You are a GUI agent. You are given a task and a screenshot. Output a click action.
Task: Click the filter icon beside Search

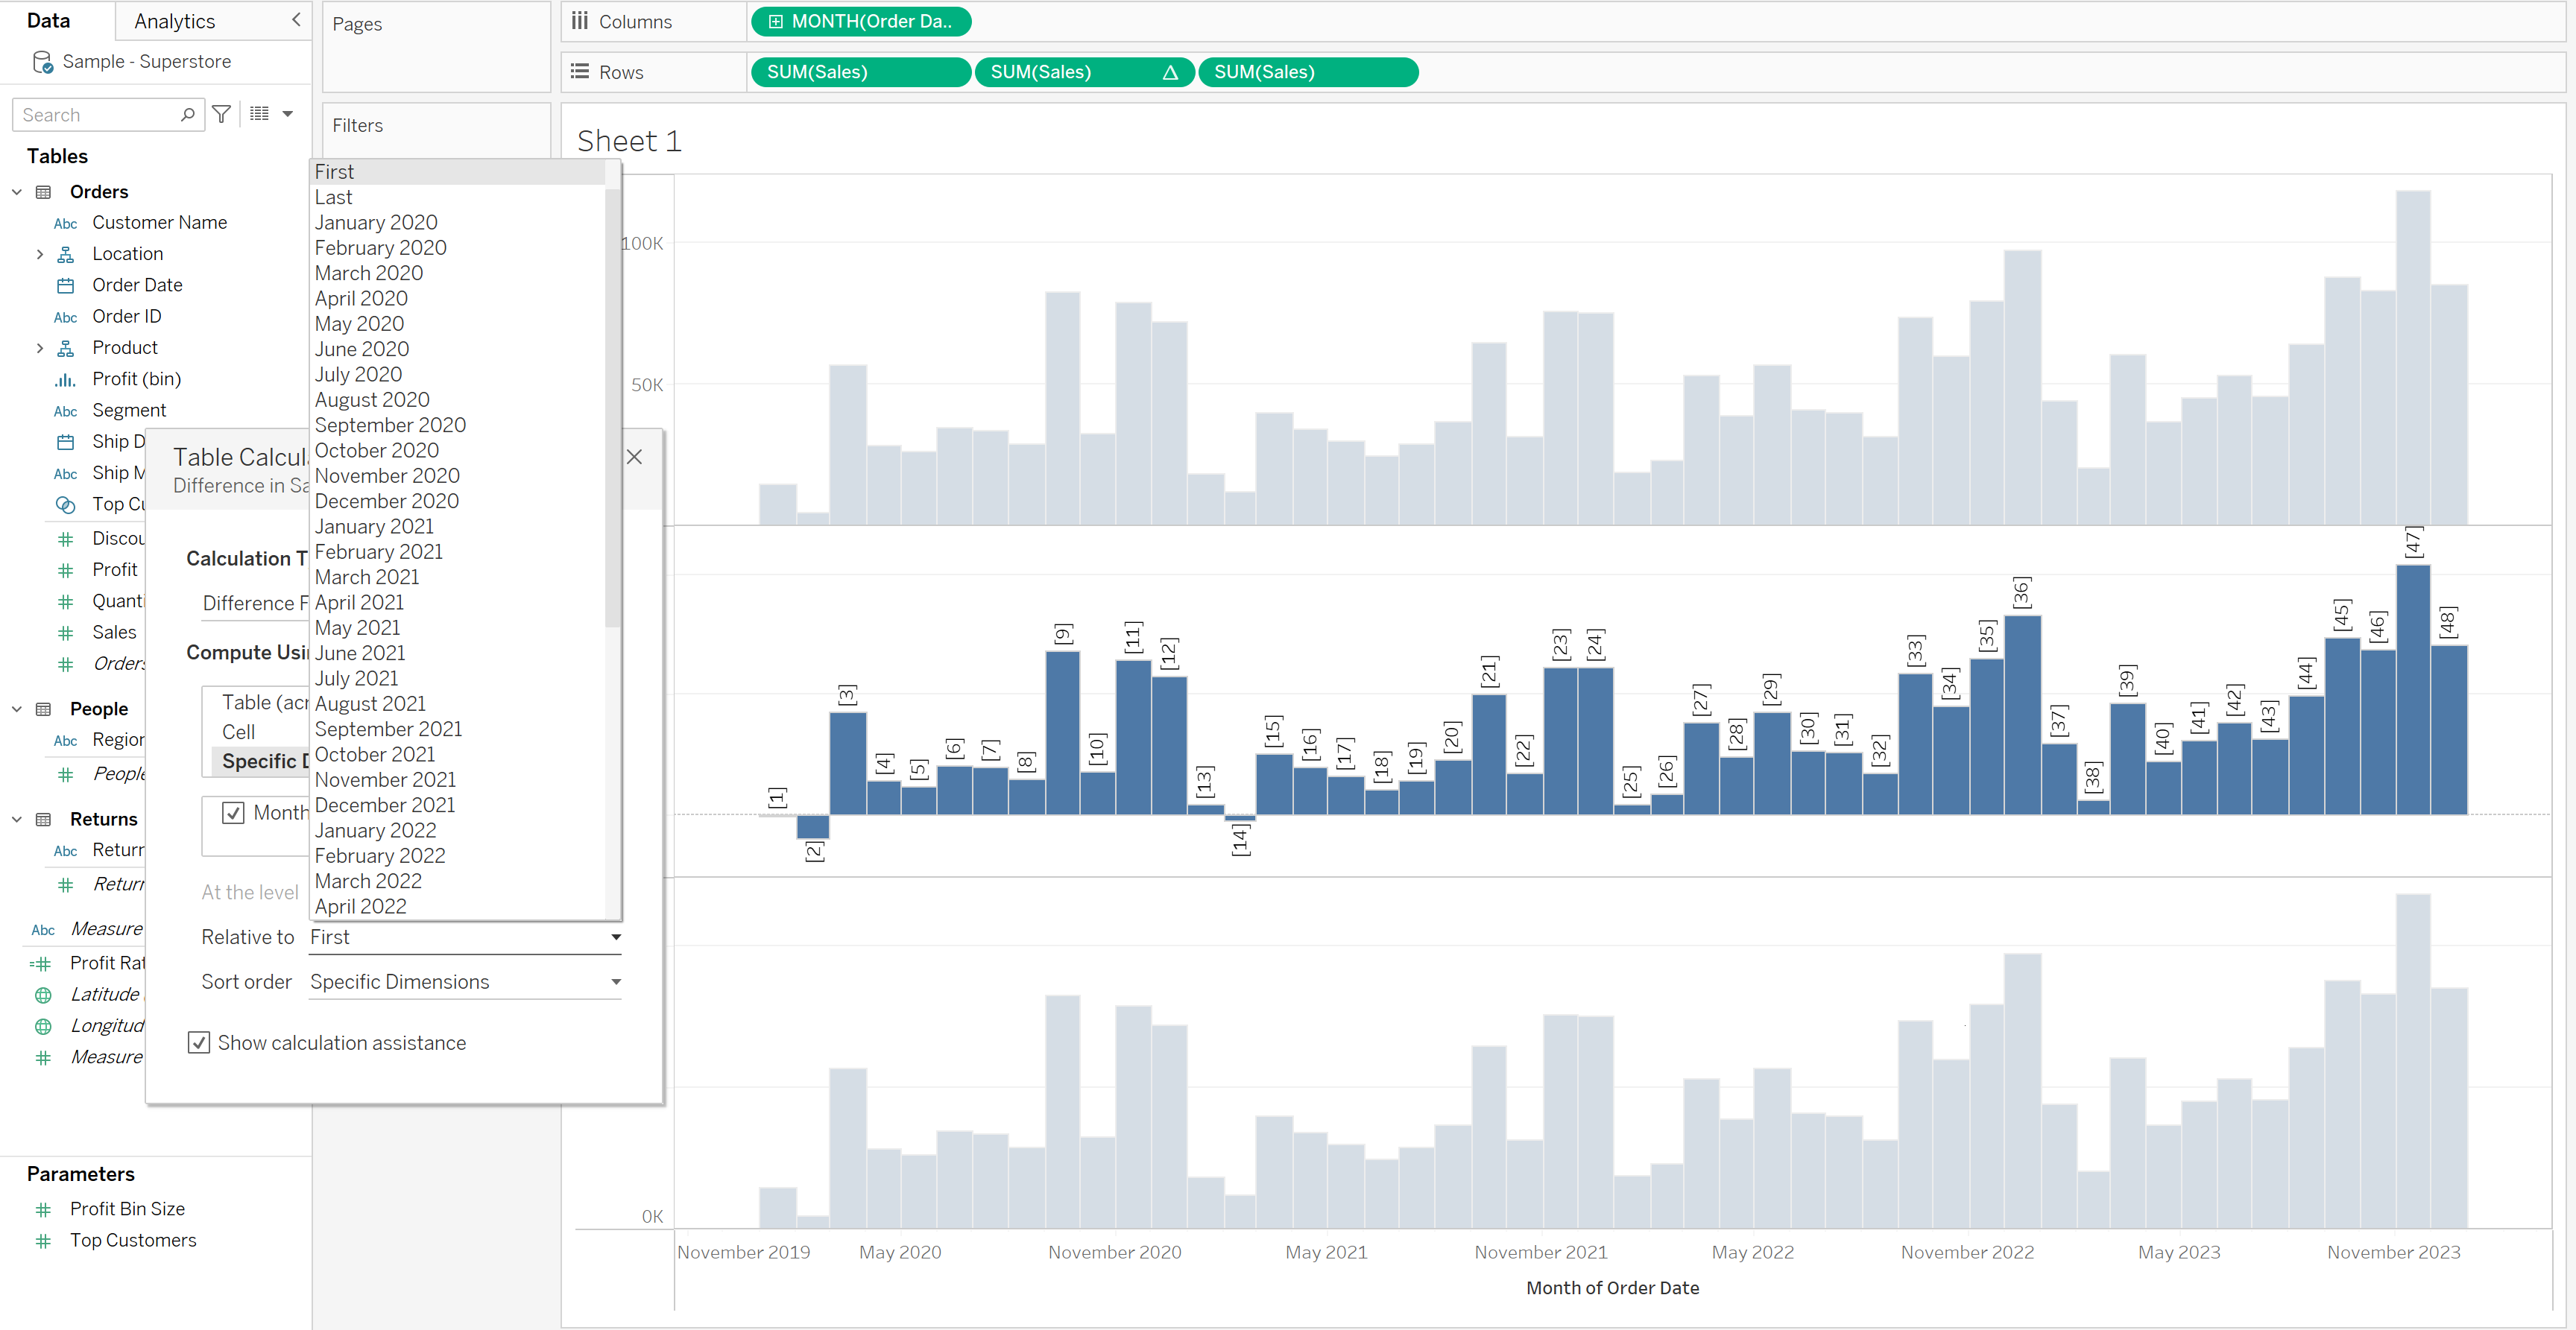(x=222, y=115)
